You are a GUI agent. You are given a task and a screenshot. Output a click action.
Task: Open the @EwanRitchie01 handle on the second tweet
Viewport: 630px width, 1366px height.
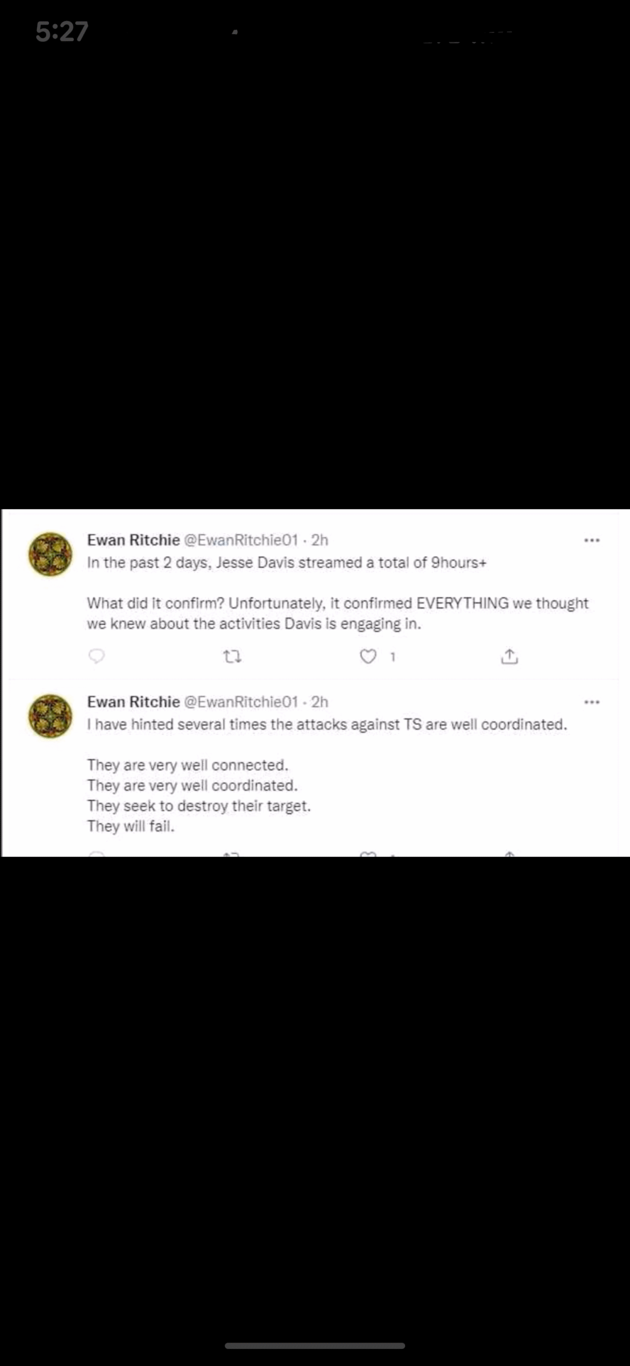pyautogui.click(x=240, y=702)
